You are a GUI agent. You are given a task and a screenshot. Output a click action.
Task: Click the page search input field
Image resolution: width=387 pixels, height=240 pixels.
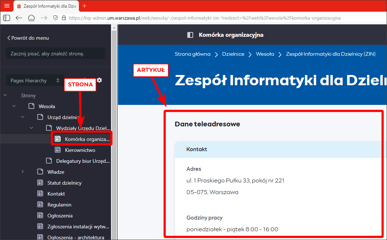(x=55, y=54)
